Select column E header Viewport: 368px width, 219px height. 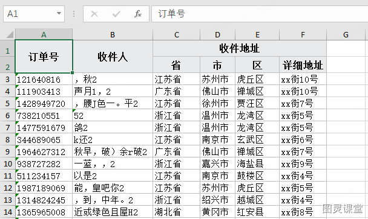[257, 34]
